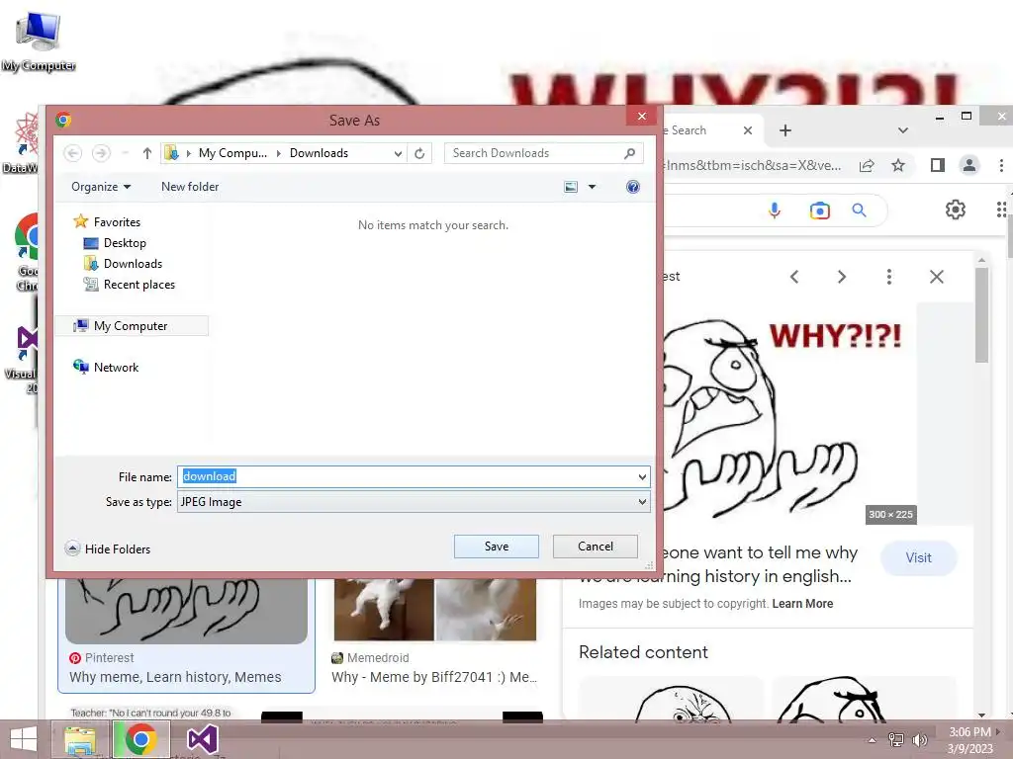
Task: Show next image in preview panel
Action: (841, 277)
